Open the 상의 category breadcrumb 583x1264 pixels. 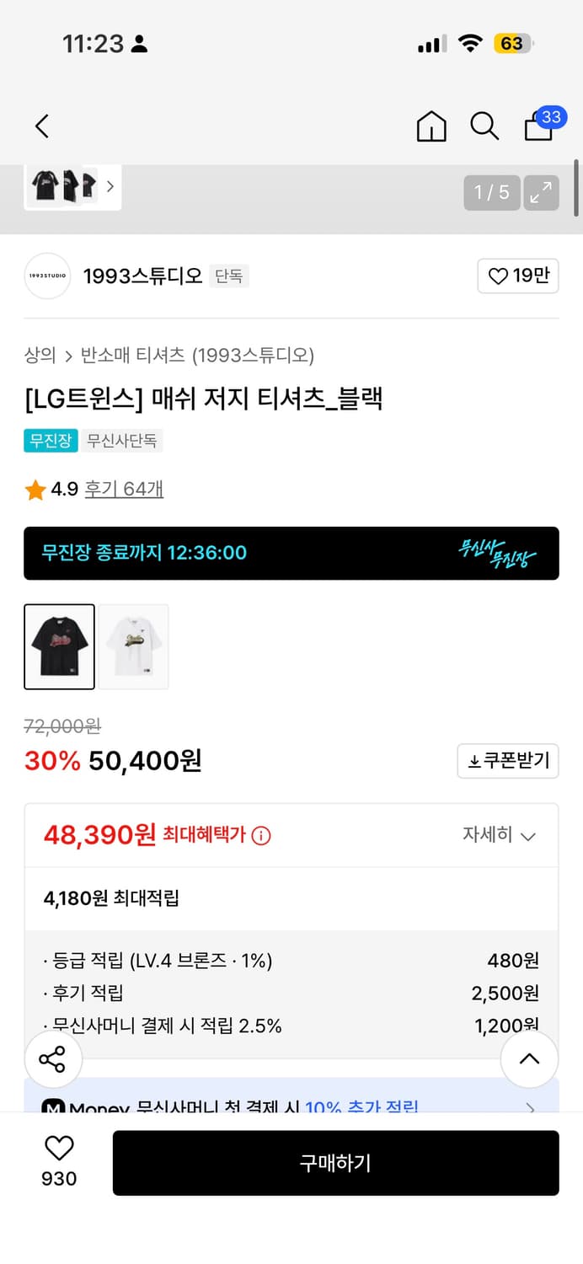(40, 356)
